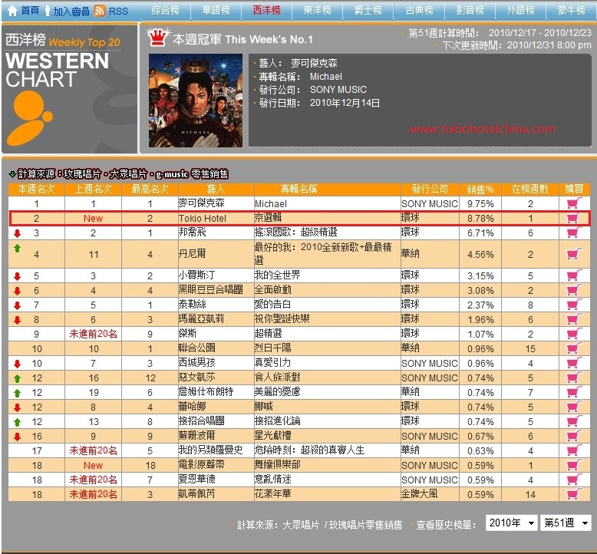Click artist name 麥可傑克森 in the table

201,203
